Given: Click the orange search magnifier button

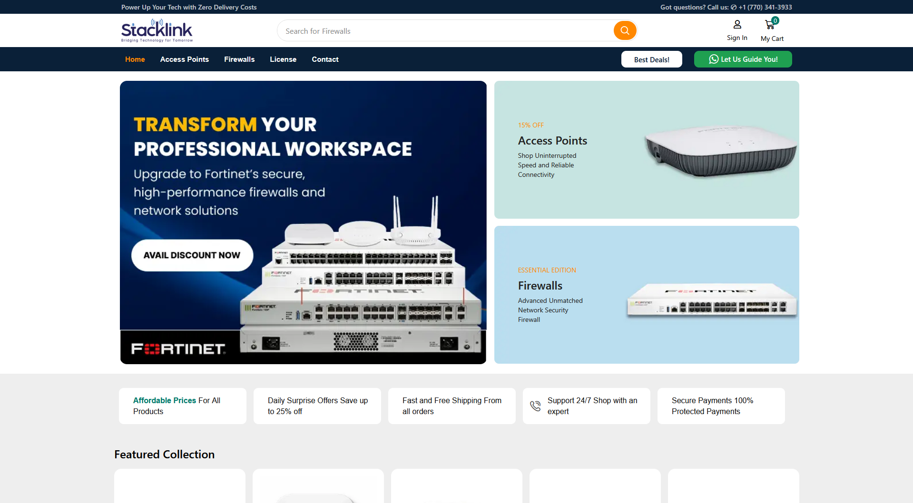Looking at the screenshot, I should pyautogui.click(x=625, y=30).
